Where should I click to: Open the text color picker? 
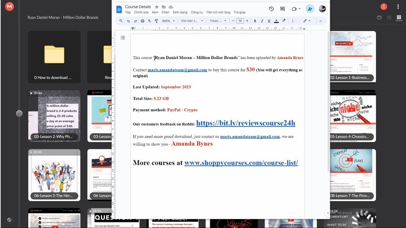point(276,21)
